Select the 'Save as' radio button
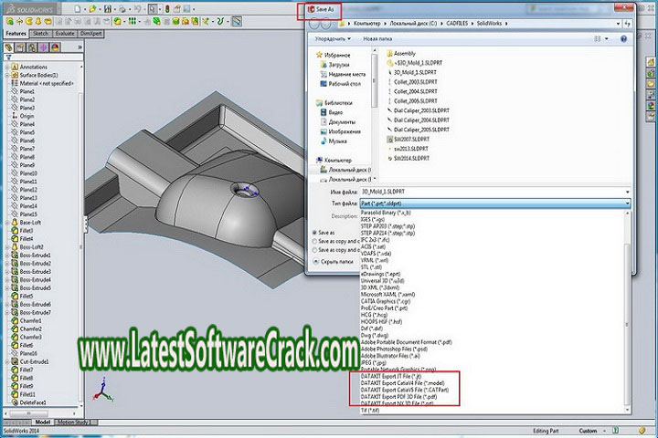Screen dimensions: 658x438 (x=315, y=232)
